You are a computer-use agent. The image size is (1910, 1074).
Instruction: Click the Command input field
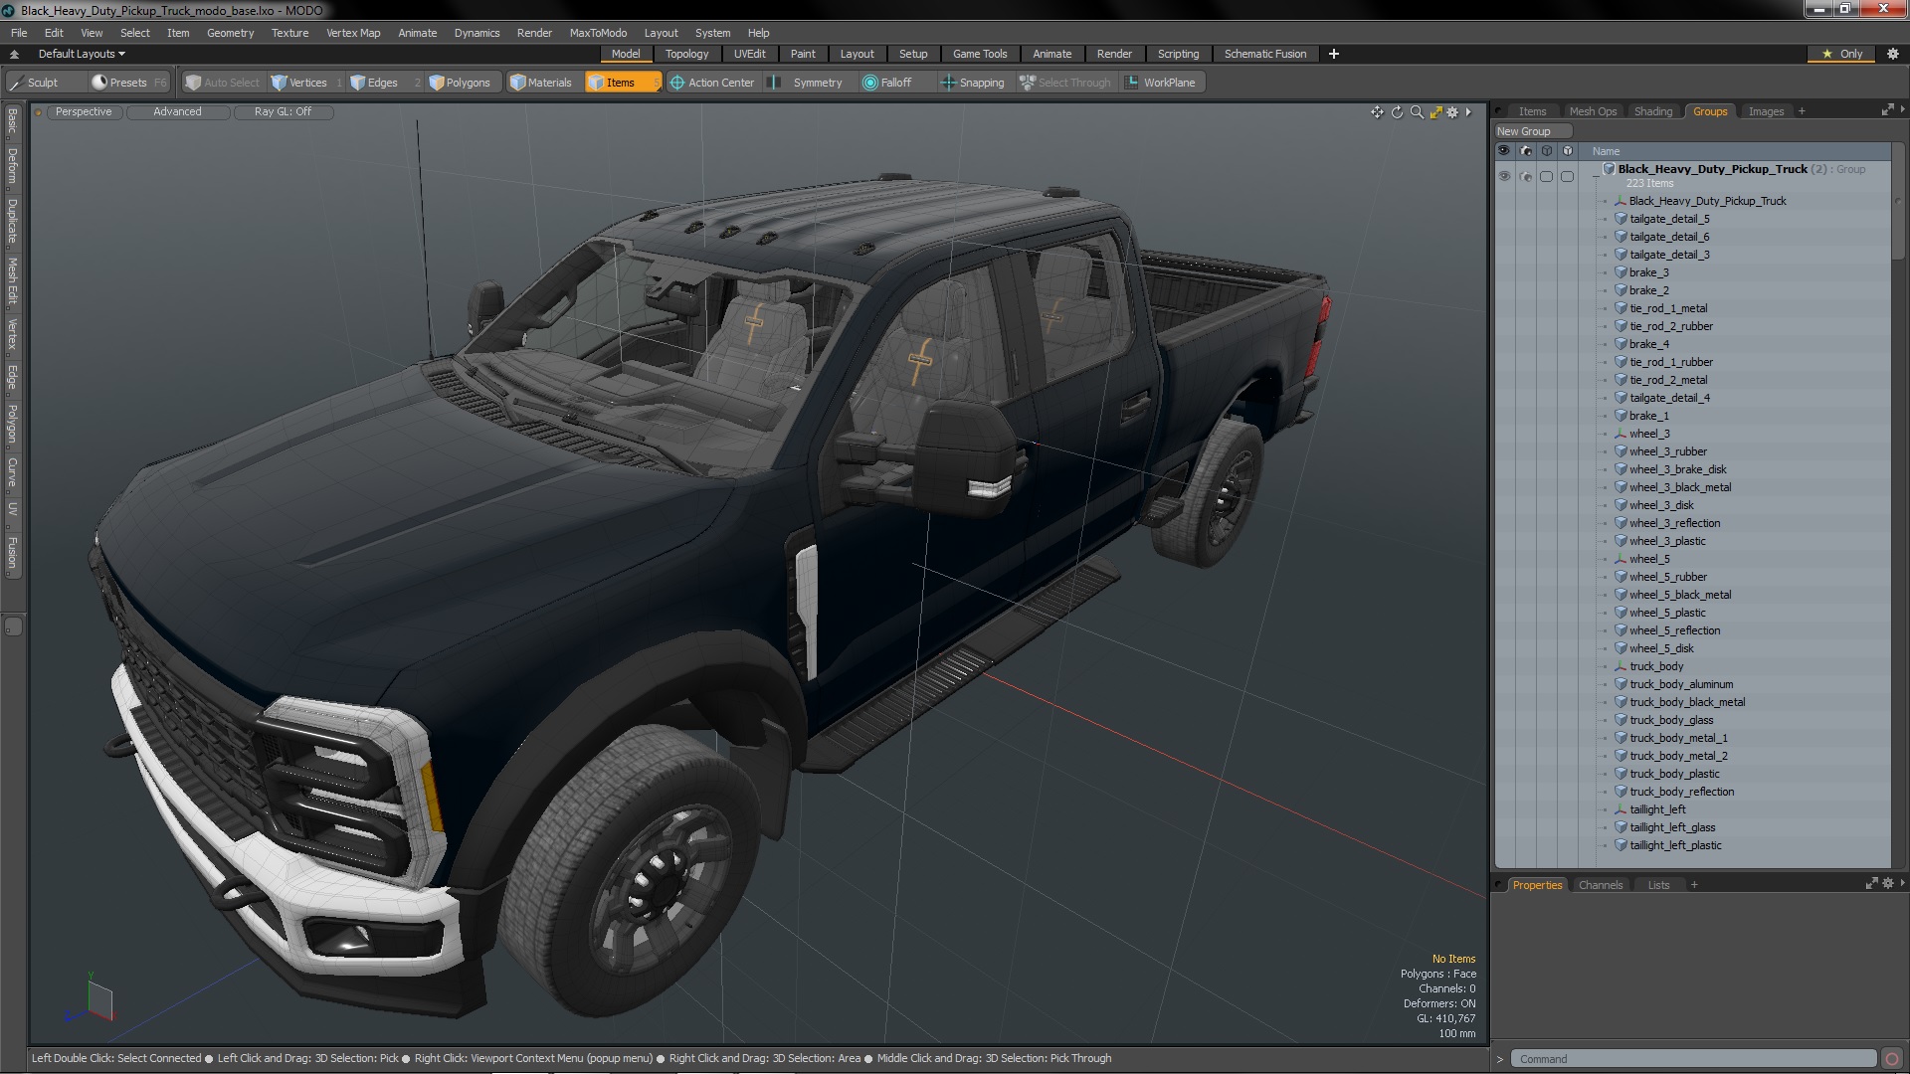pos(1694,1059)
